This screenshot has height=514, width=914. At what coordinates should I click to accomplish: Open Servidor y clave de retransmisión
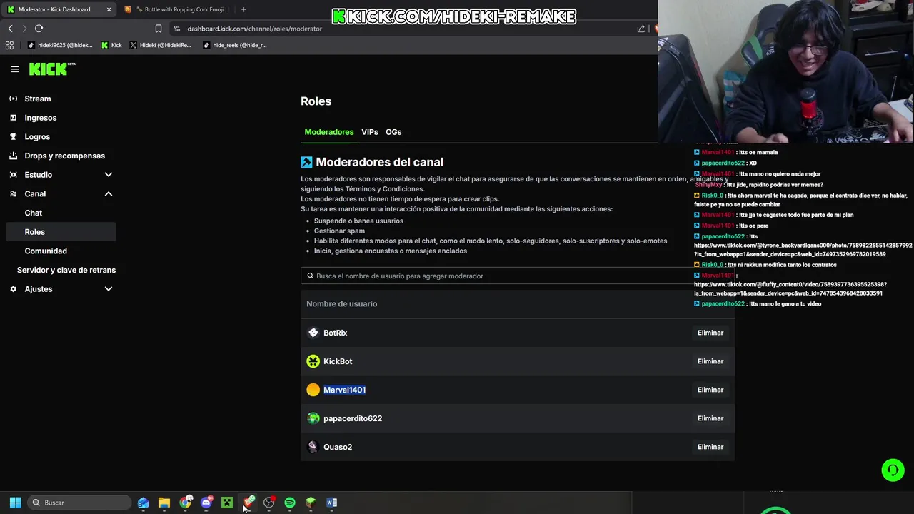tap(66, 270)
